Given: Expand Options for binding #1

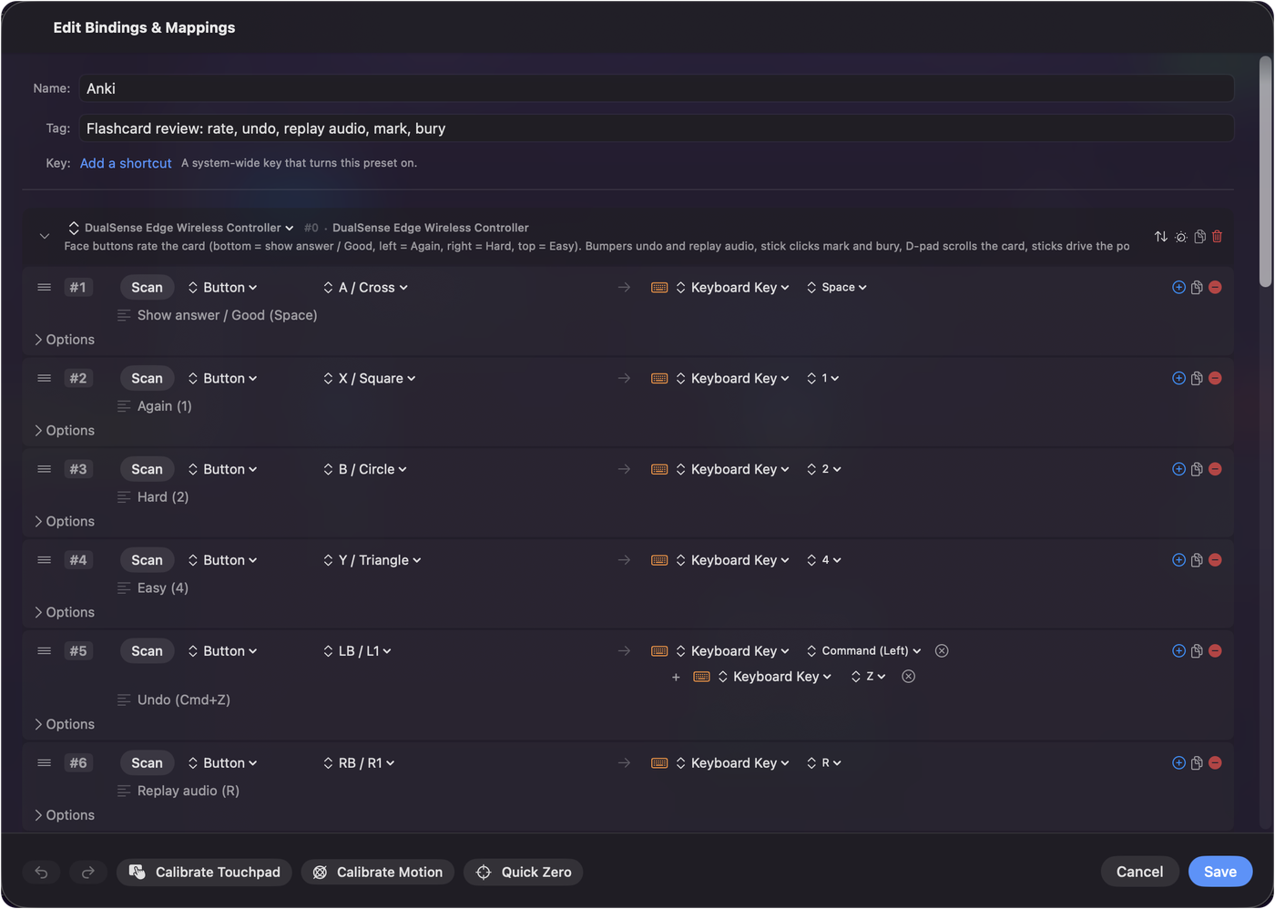Looking at the screenshot, I should coord(64,340).
